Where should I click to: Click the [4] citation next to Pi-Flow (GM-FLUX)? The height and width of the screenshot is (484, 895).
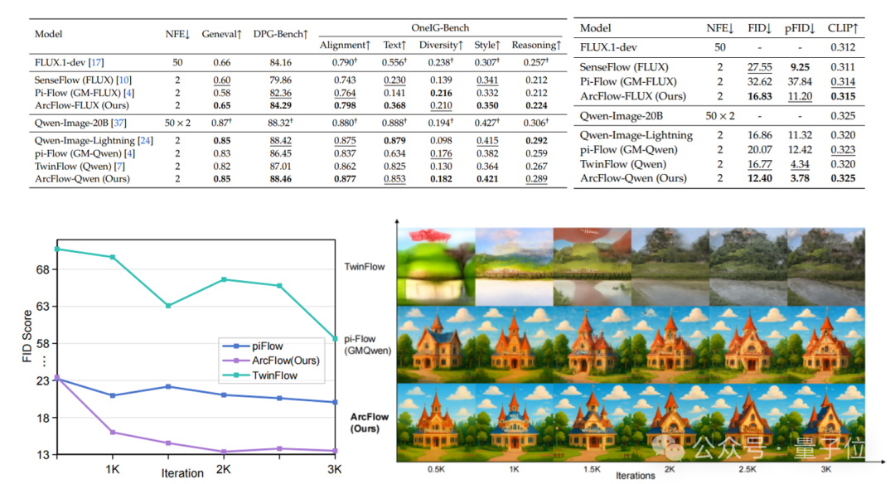pyautogui.click(x=129, y=93)
